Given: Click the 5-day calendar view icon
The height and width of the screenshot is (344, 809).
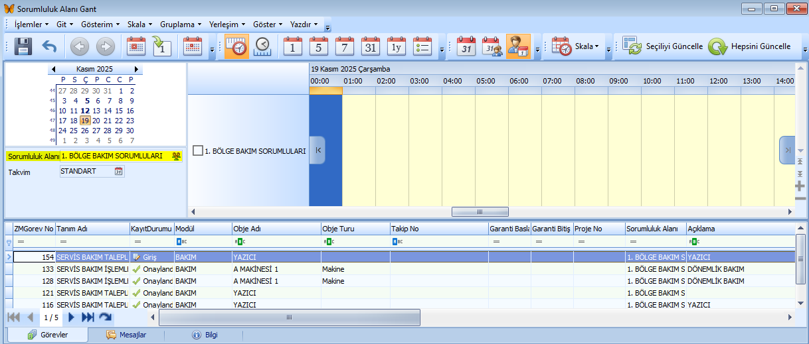Looking at the screenshot, I should coord(319,46).
